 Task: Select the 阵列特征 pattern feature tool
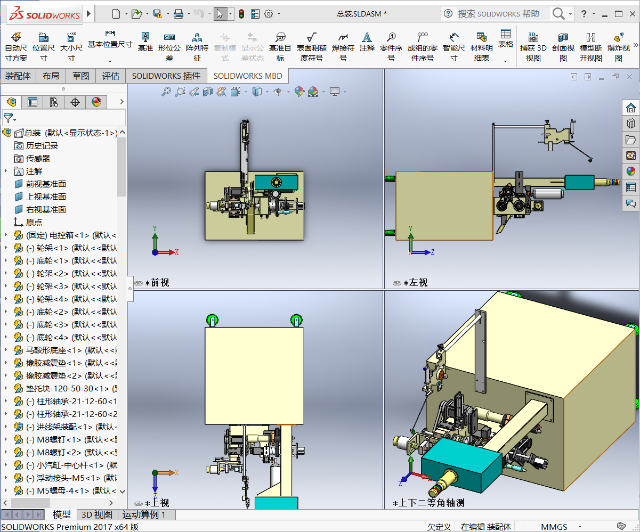pyautogui.click(x=197, y=46)
